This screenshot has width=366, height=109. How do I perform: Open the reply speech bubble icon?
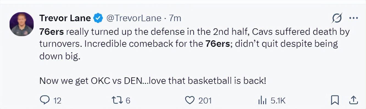pos(44,101)
